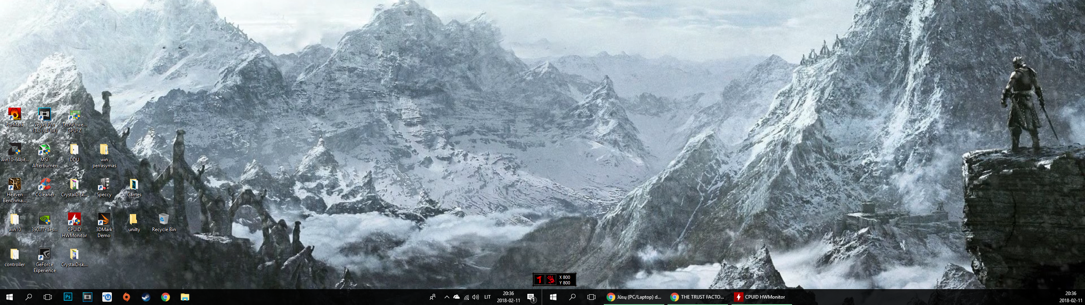Screen dimensions: 1085x305
Task: Select the Games folder icon
Action: pos(134,187)
